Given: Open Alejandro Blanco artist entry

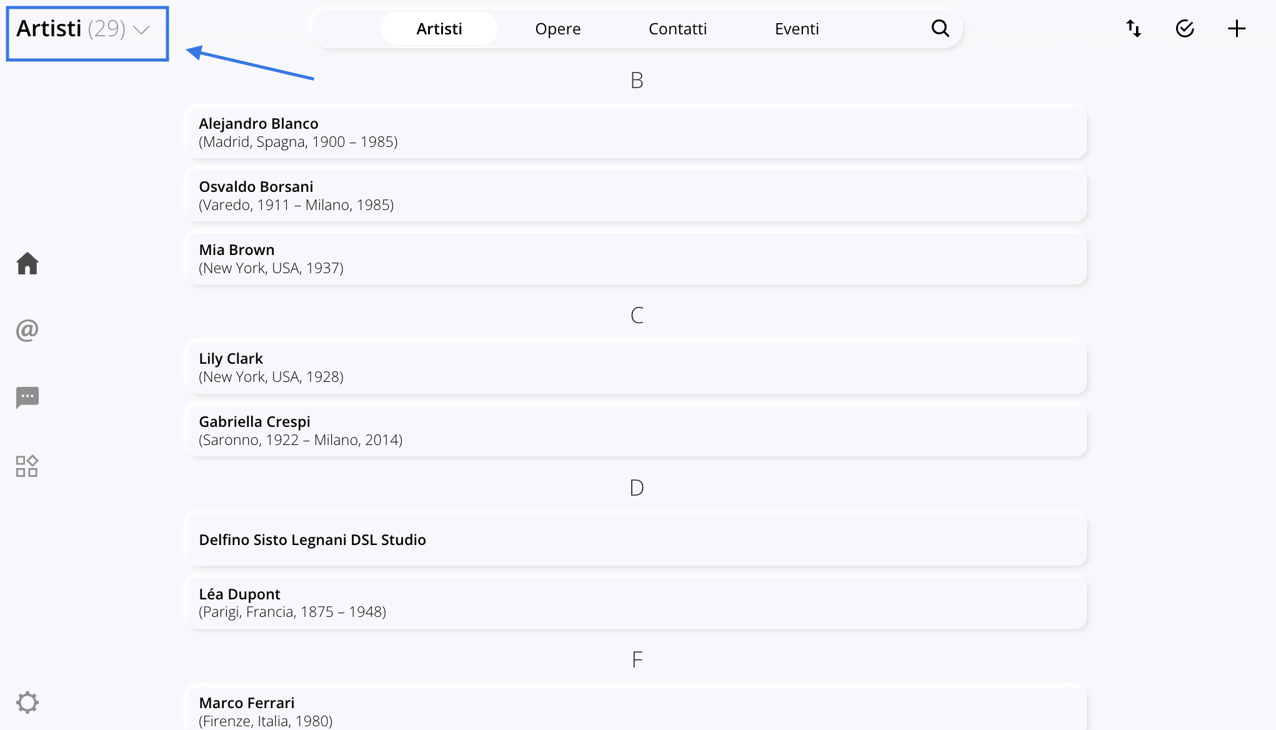Looking at the screenshot, I should point(637,132).
